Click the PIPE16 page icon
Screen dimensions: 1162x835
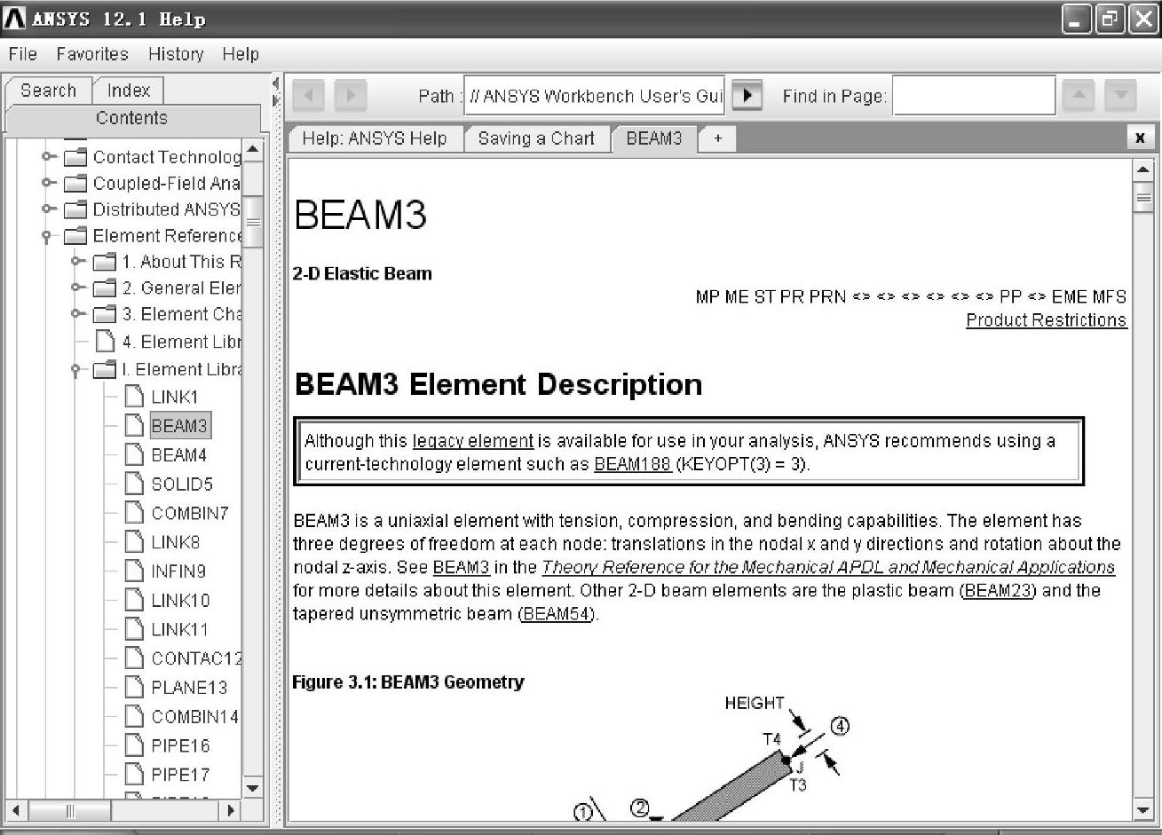pos(134,745)
